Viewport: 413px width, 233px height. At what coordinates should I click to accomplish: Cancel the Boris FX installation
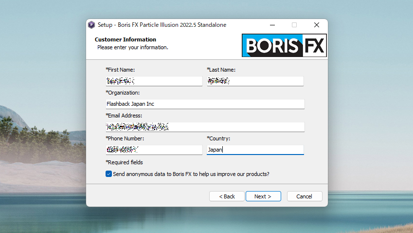coord(305,196)
